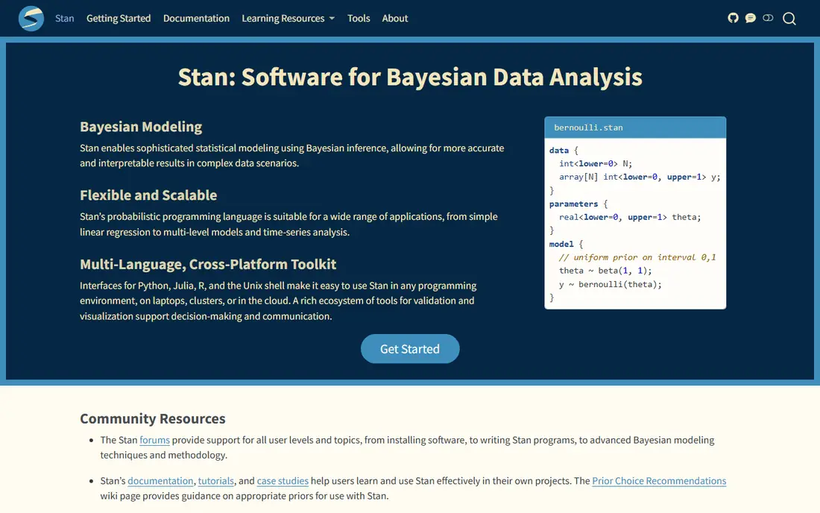
Task: Click the Multi-Language, Cross-Platform Toolkit heading
Action: coord(208,264)
